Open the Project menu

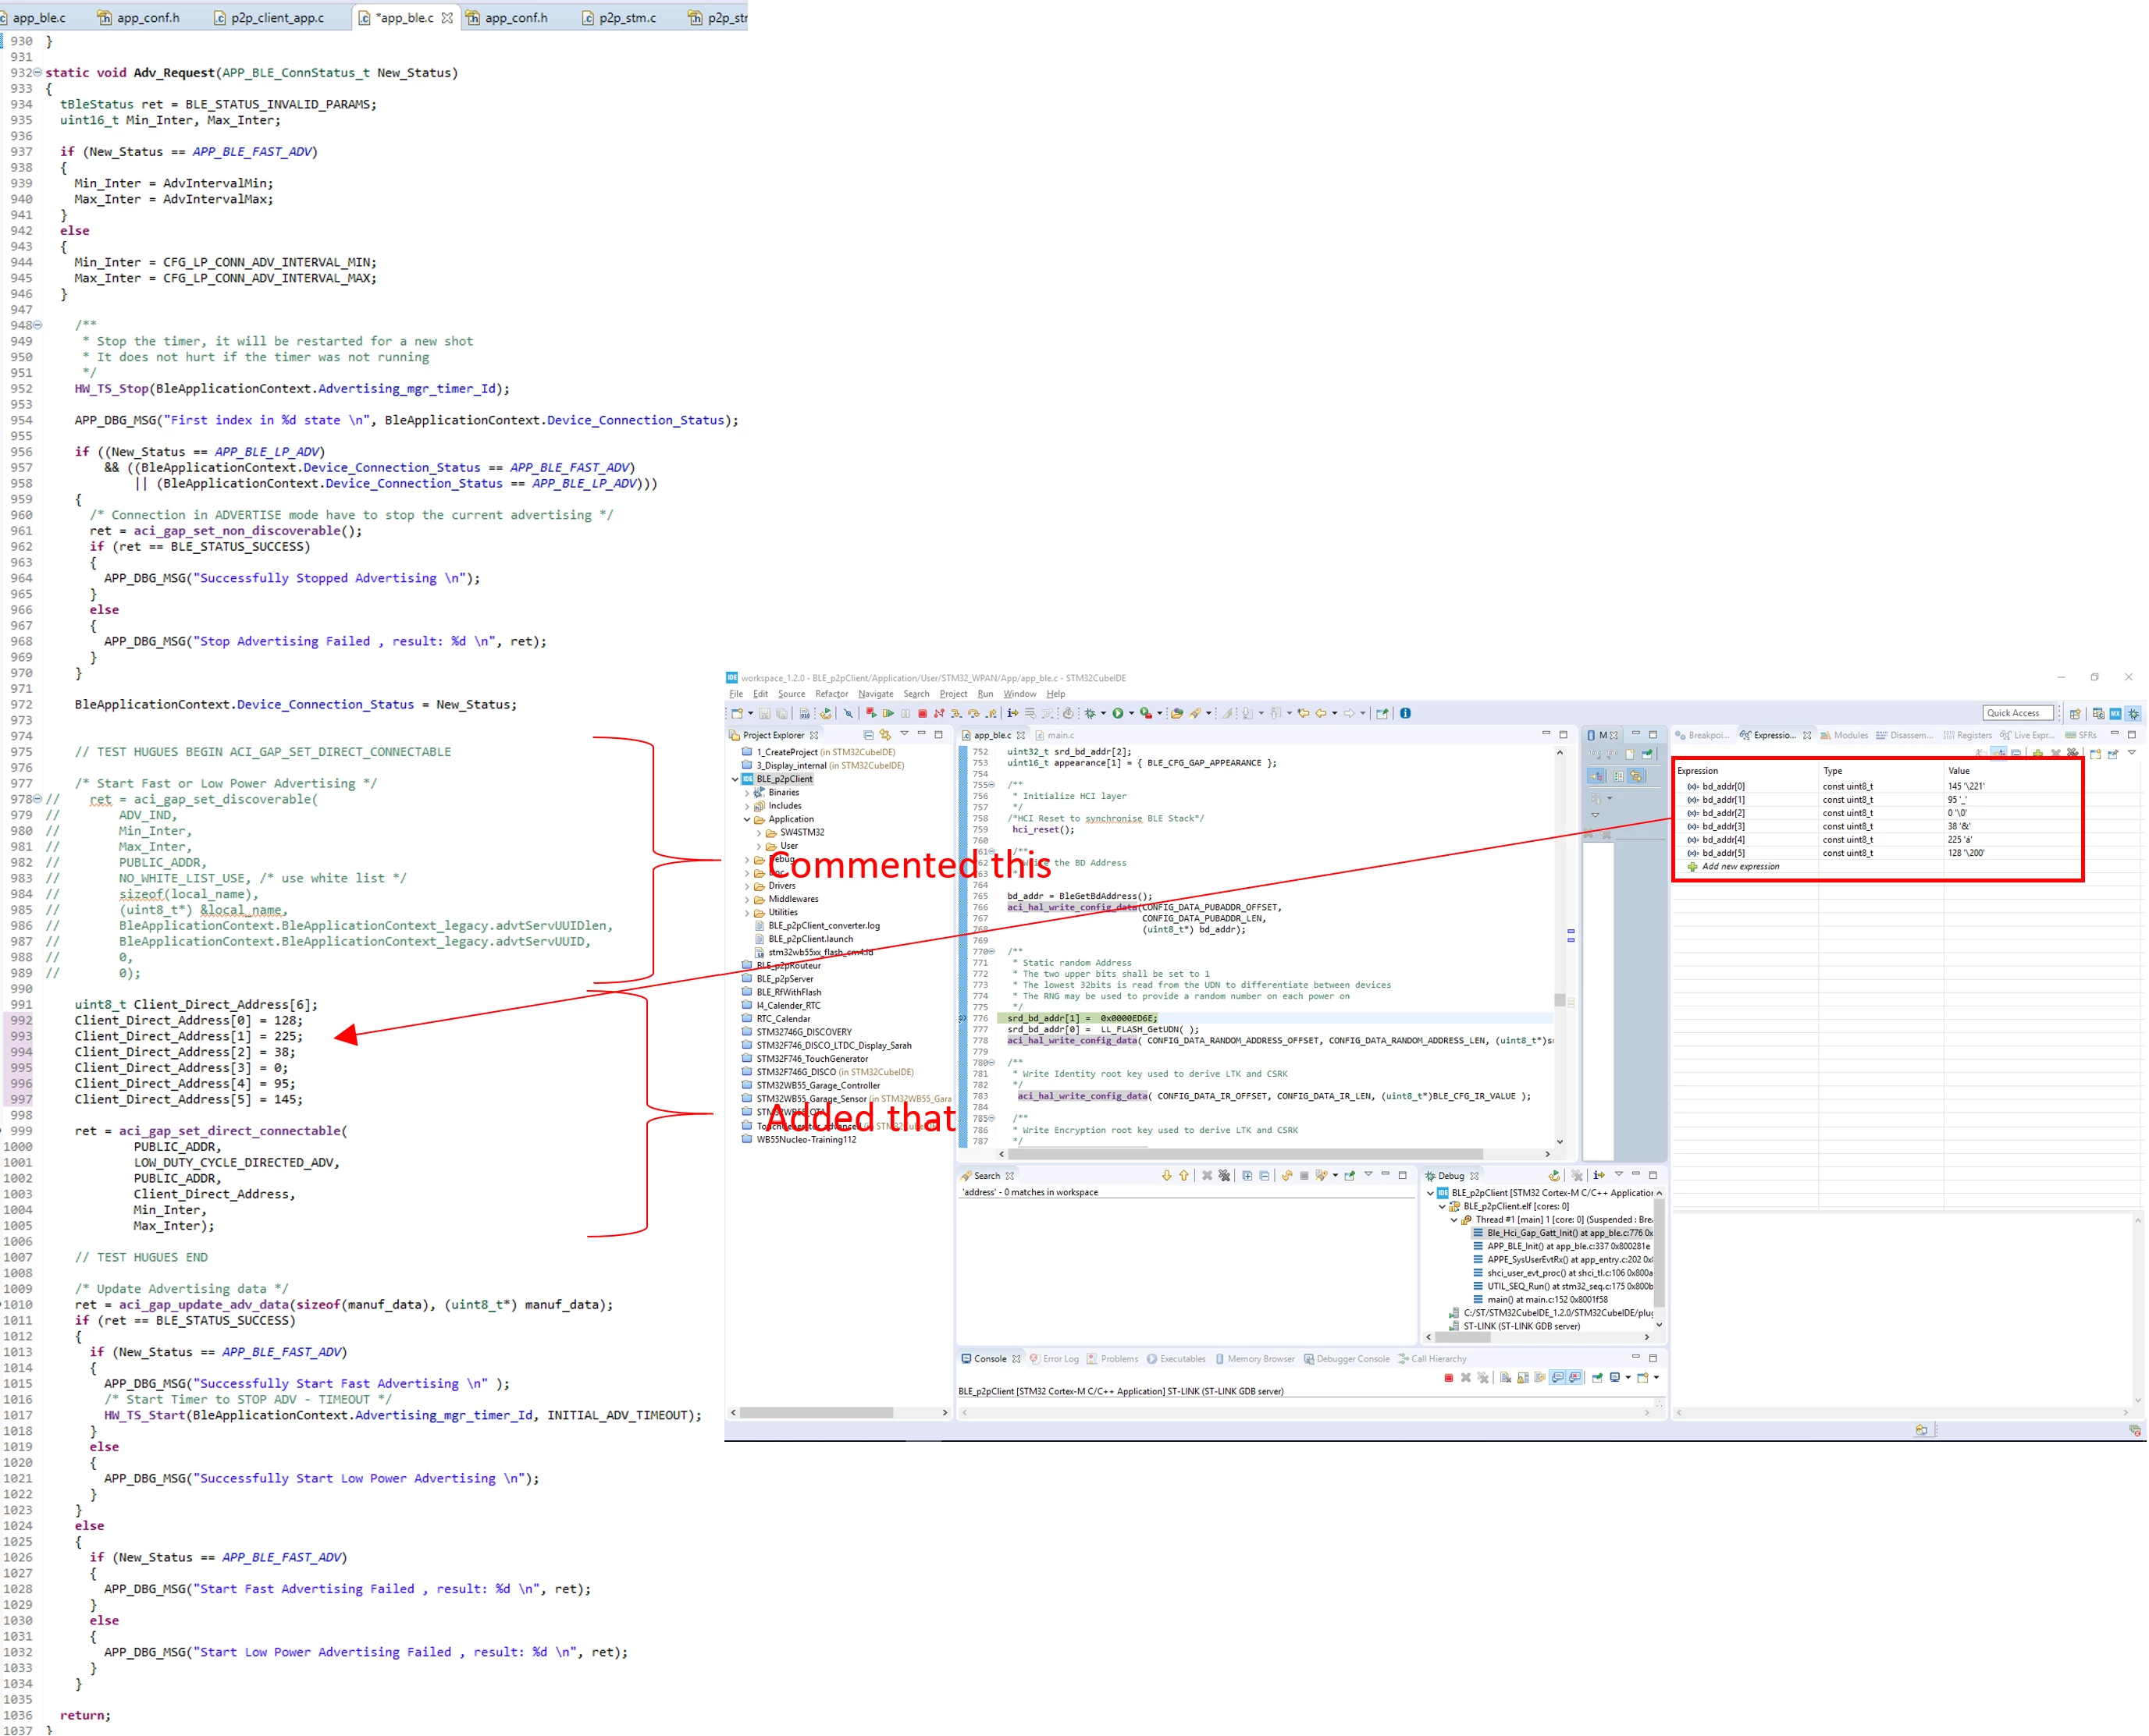(x=953, y=694)
